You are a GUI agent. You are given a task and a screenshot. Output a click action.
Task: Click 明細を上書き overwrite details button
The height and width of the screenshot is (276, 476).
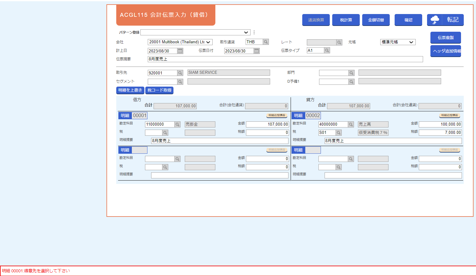pyautogui.click(x=130, y=90)
